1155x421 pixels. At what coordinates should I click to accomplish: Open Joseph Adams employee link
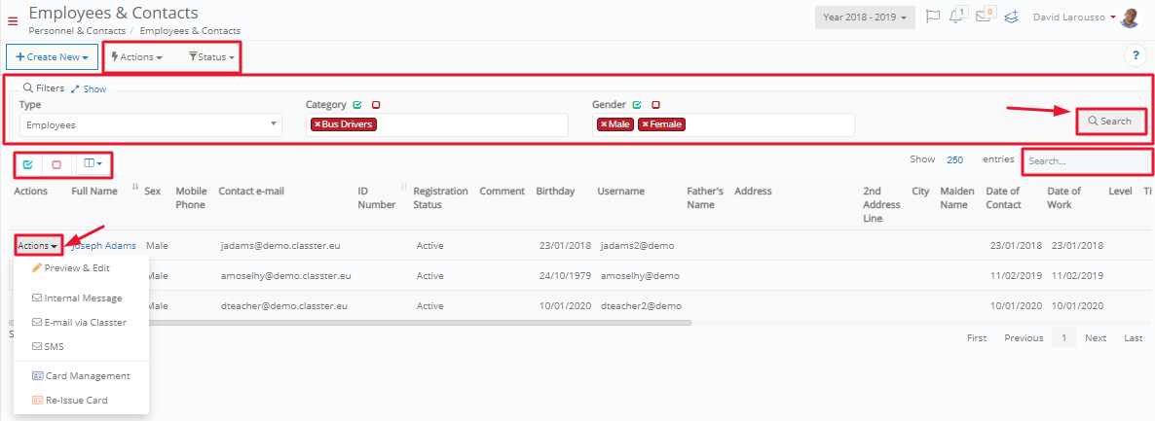[104, 245]
